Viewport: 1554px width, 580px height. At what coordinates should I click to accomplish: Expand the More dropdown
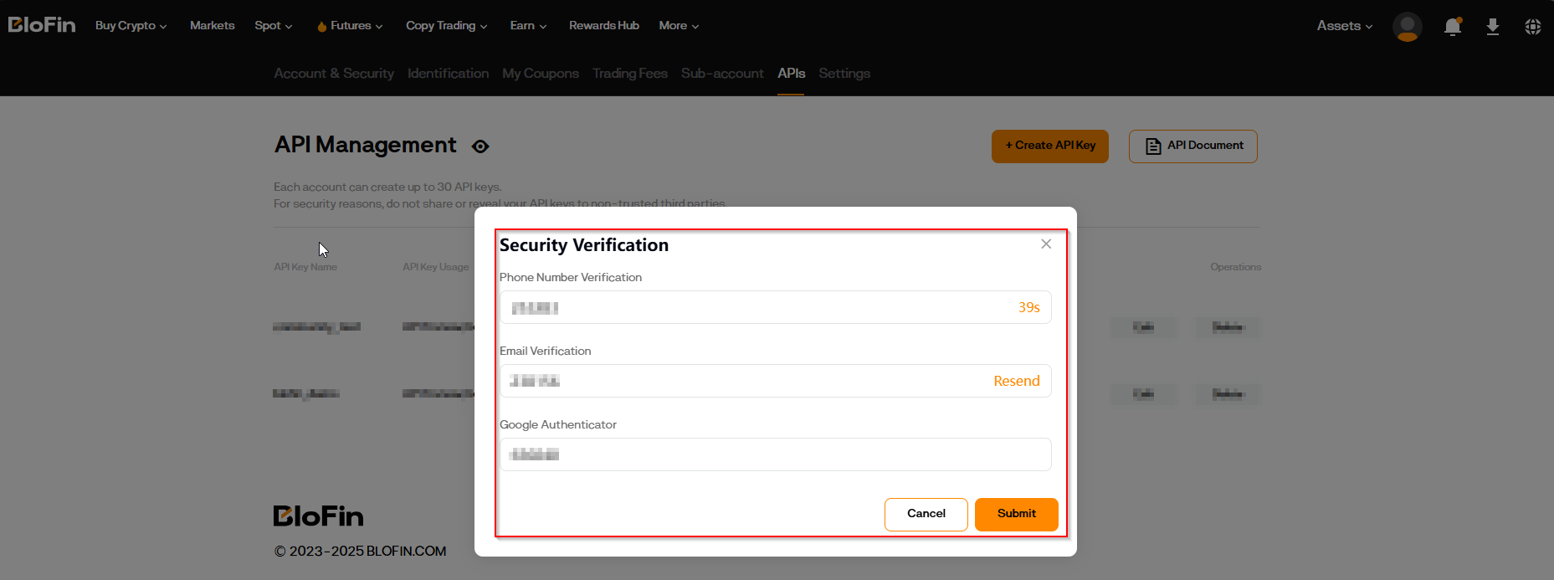[x=679, y=26]
